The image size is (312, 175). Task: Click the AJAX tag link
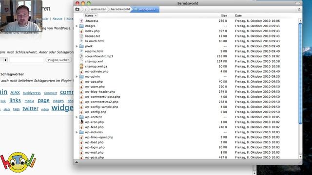[x=15, y=93]
